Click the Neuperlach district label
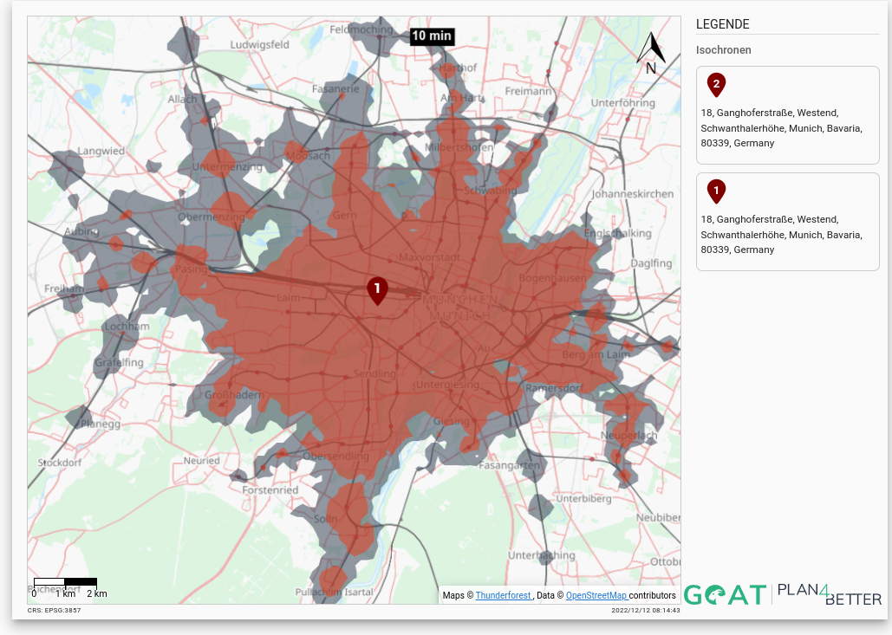Screen dimensions: 892x635 [629, 436]
